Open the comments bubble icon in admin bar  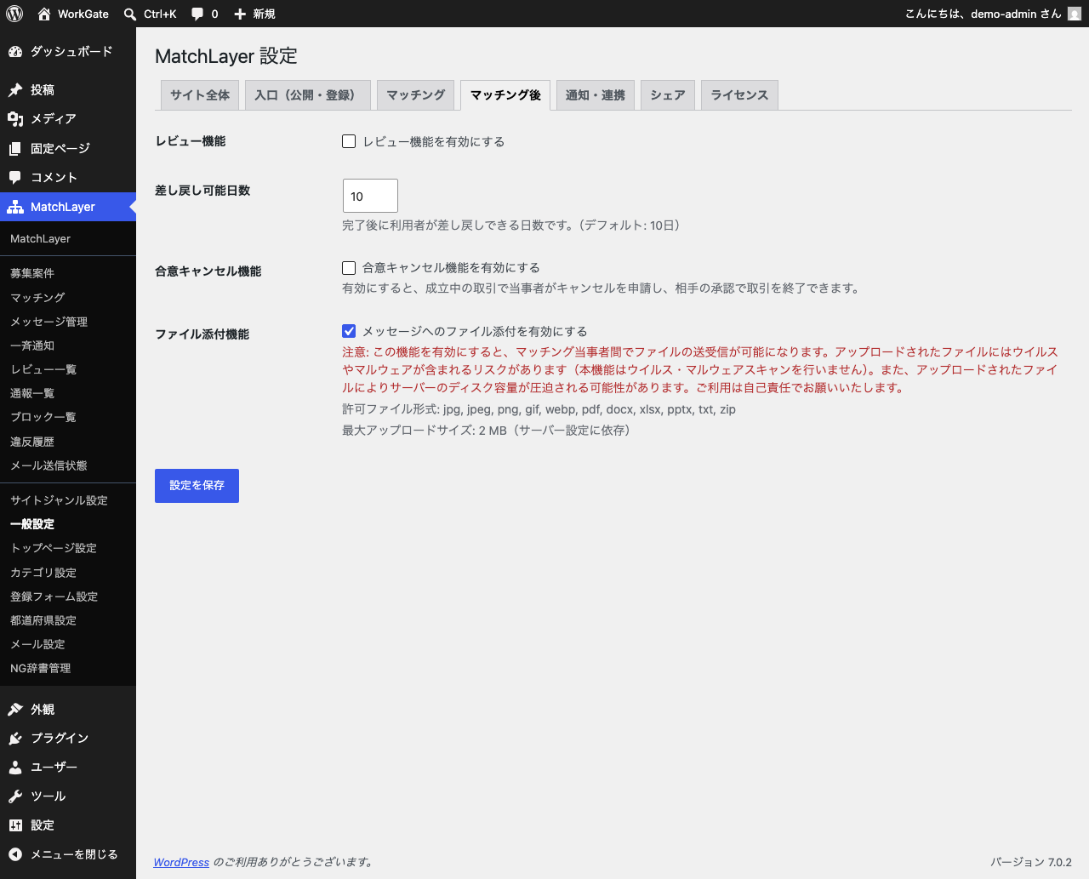click(197, 14)
